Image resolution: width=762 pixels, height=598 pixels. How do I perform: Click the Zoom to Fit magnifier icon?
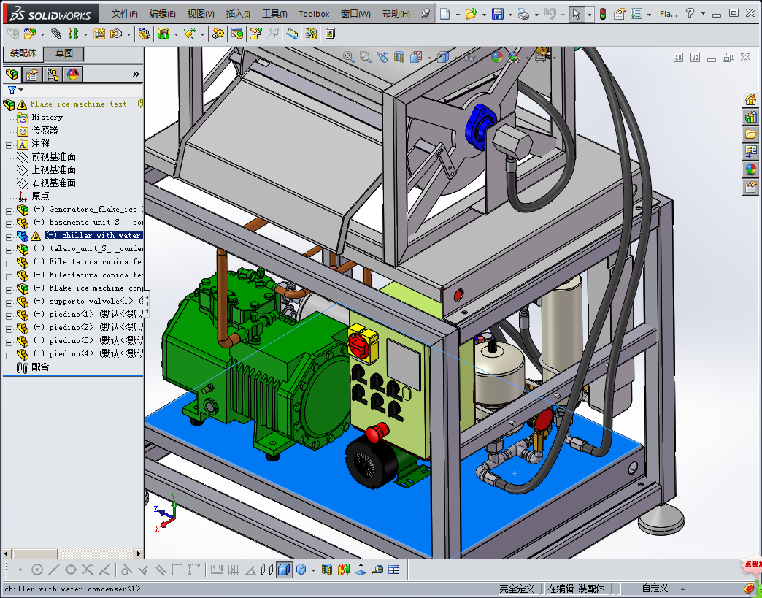[x=349, y=57]
